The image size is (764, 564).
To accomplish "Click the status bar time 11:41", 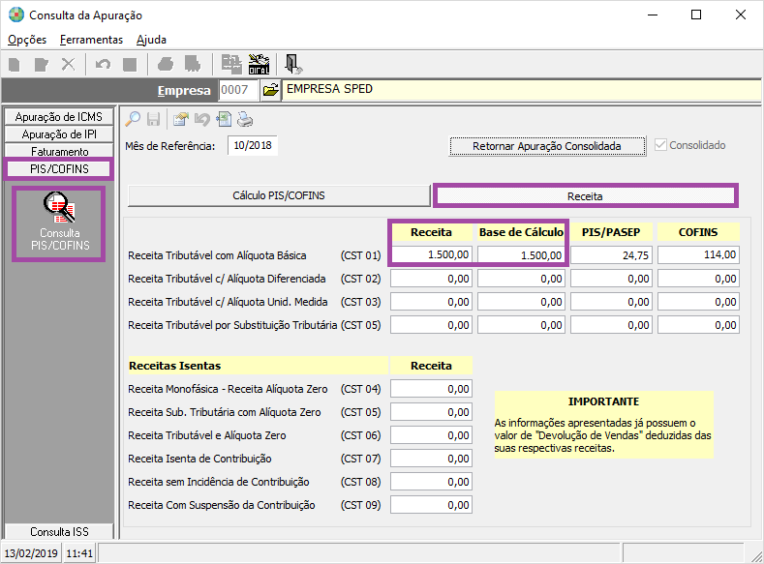I will (x=79, y=553).
